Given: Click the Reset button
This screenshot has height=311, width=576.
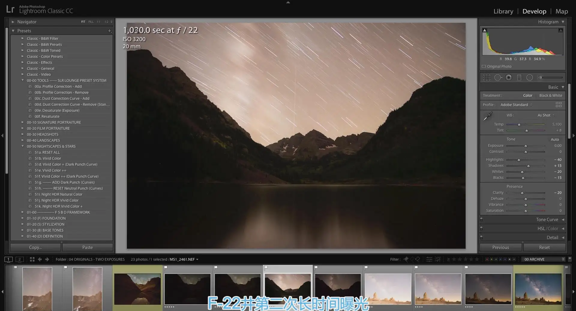Looking at the screenshot, I should click(544, 247).
